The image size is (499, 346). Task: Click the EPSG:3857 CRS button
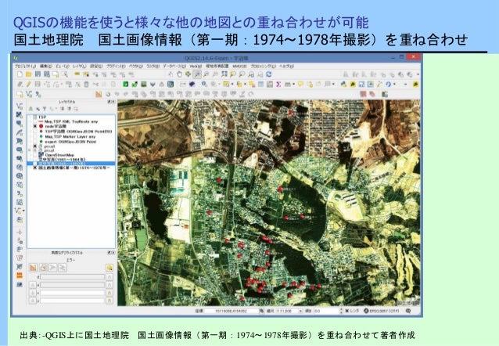(x=381, y=311)
